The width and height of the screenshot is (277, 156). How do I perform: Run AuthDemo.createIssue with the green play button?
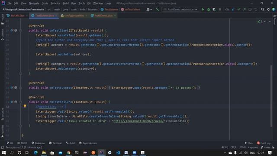[x=203, y=10]
